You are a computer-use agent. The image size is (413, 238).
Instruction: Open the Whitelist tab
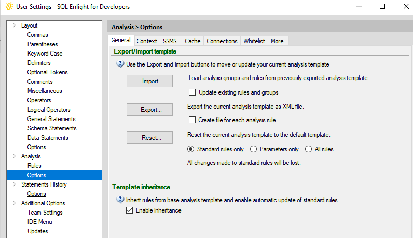[254, 41]
